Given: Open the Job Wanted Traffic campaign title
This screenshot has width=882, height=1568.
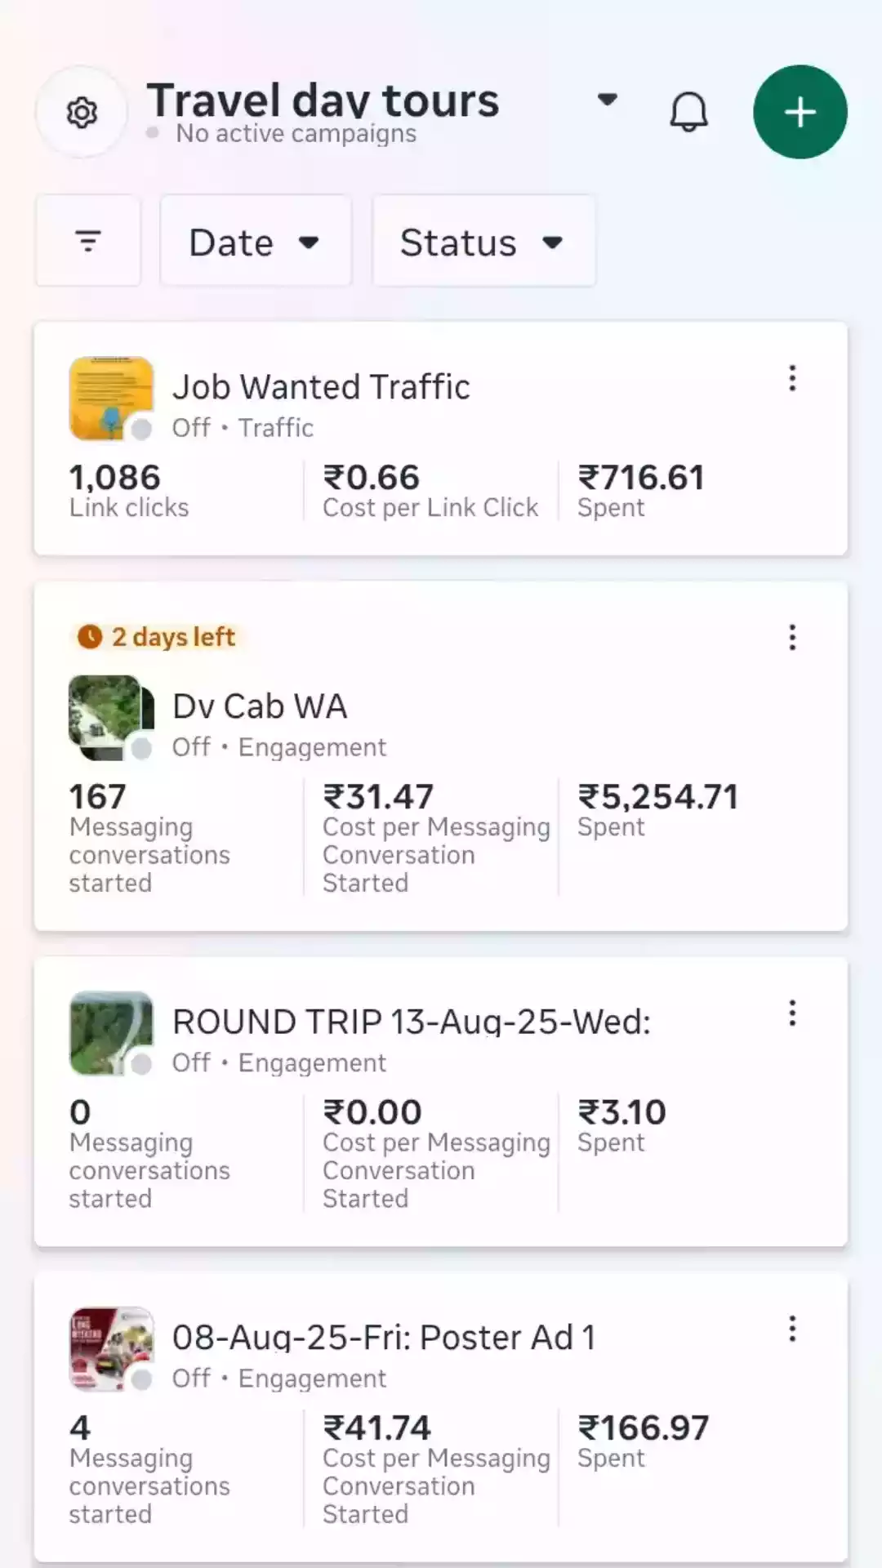Looking at the screenshot, I should 321,387.
